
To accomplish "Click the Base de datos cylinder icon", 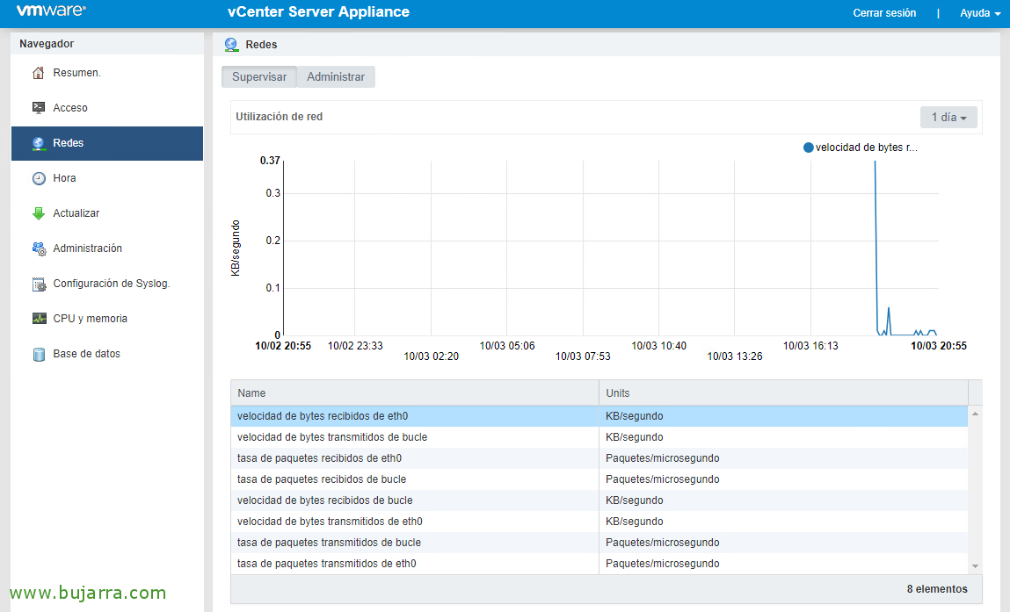I will pos(39,354).
